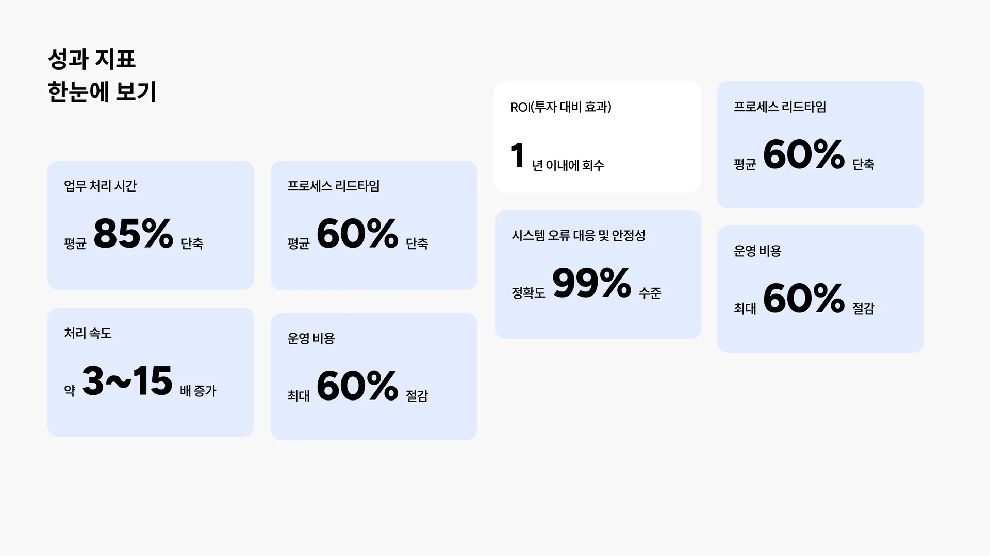Select the 'ROI(투자 대비 효과)' label
The height and width of the screenshot is (556, 990).
(x=560, y=107)
